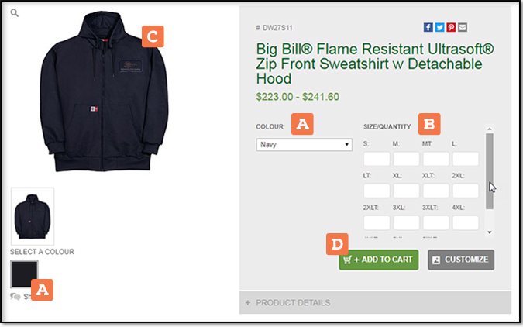Pin the product on Pinterest
Screen dimensions: 523x327
point(451,28)
